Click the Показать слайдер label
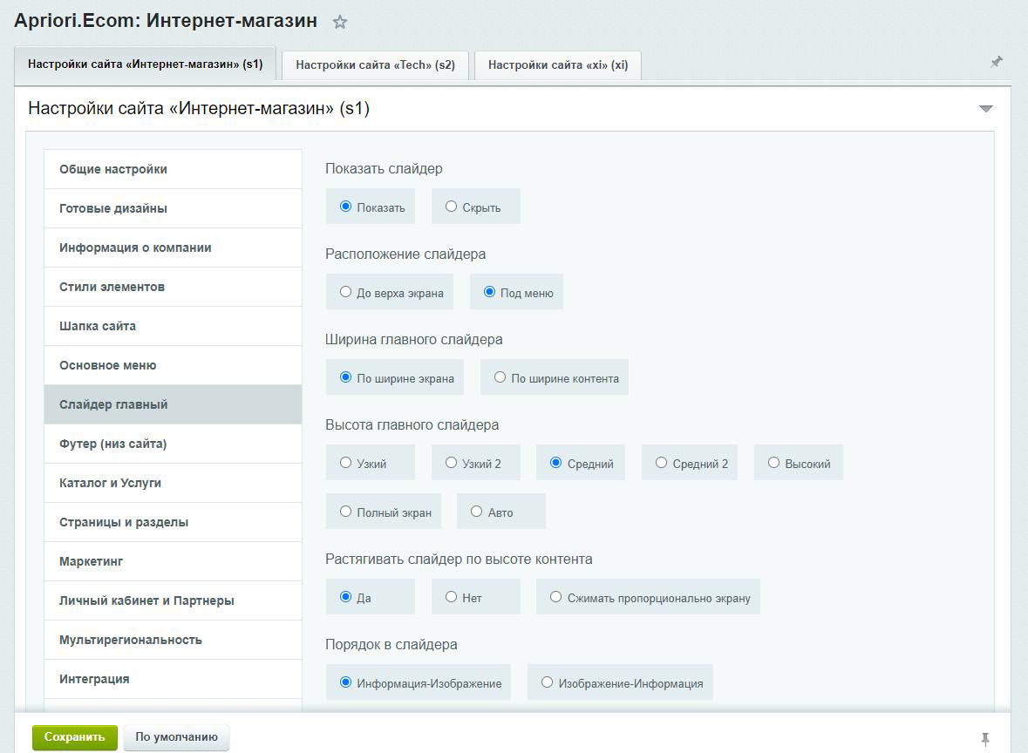1028x753 pixels. pyautogui.click(x=385, y=168)
